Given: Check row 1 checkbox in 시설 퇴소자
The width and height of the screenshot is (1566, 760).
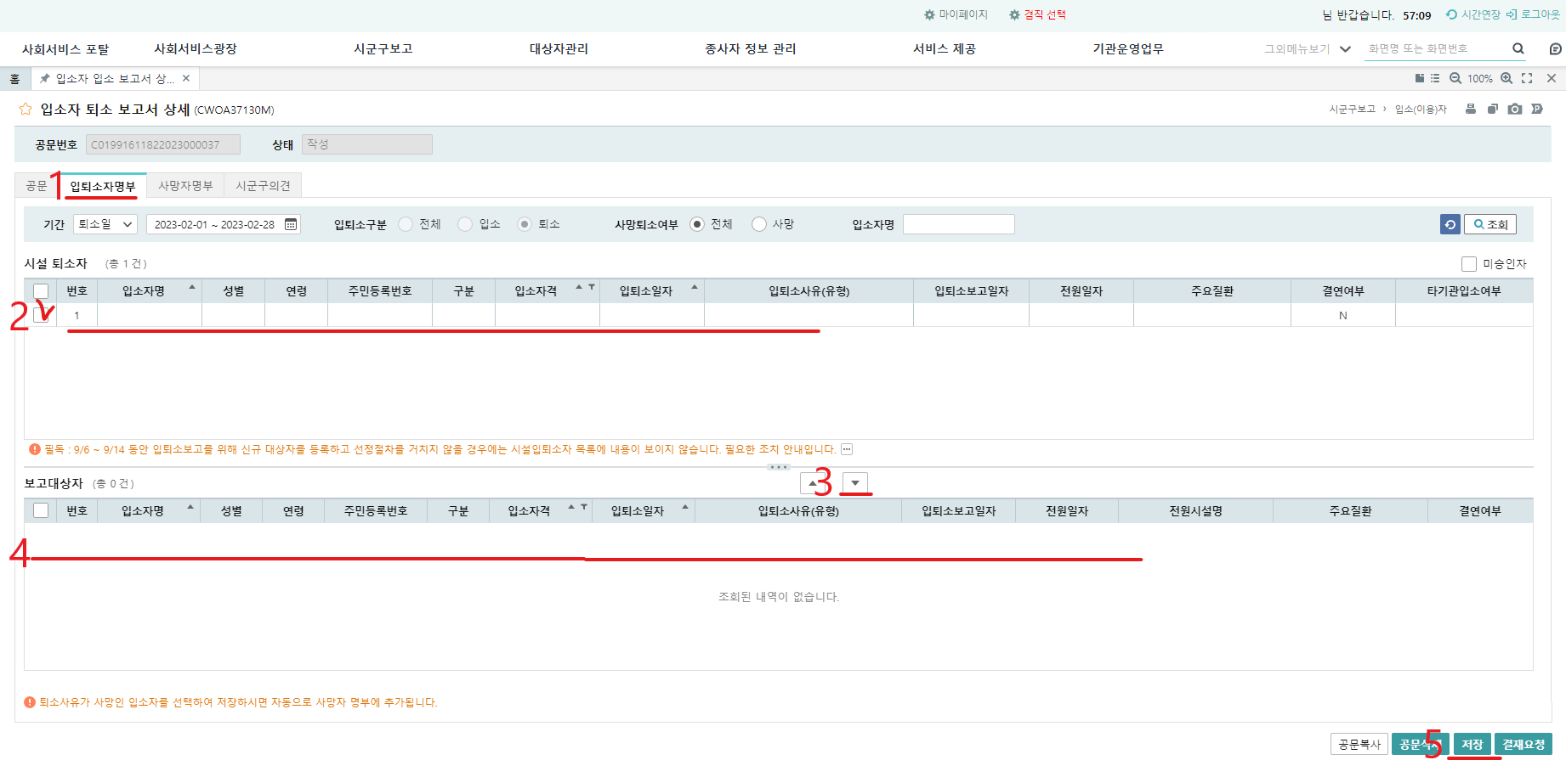Looking at the screenshot, I should coord(41,315).
